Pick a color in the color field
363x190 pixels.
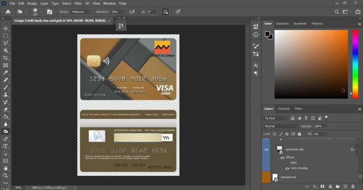(x=311, y=64)
